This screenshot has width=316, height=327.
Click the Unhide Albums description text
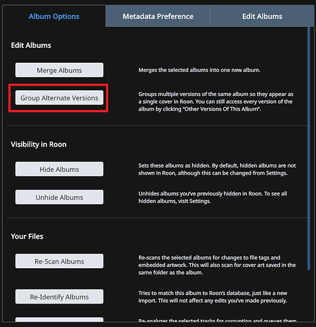(212, 198)
